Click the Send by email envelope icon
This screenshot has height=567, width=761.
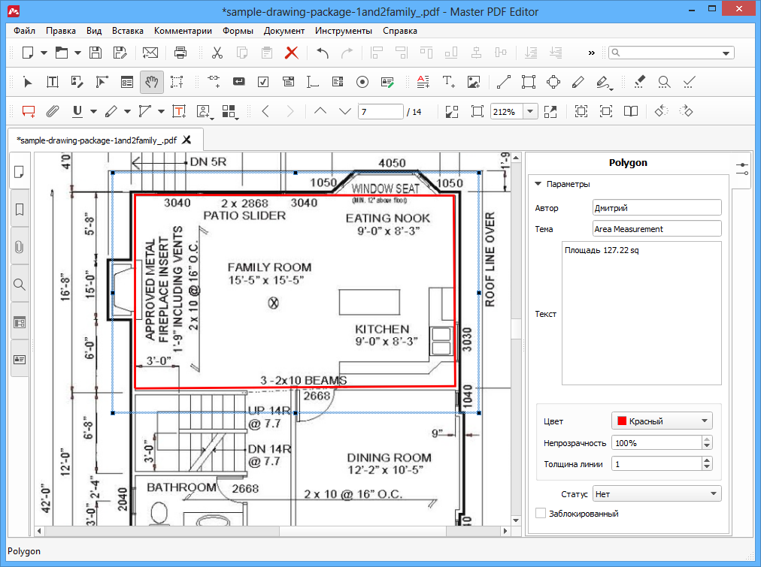coord(150,53)
